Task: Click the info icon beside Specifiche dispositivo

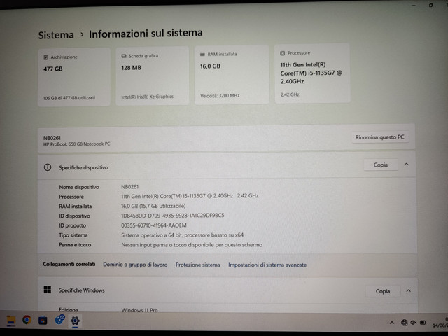Action: 48,168
